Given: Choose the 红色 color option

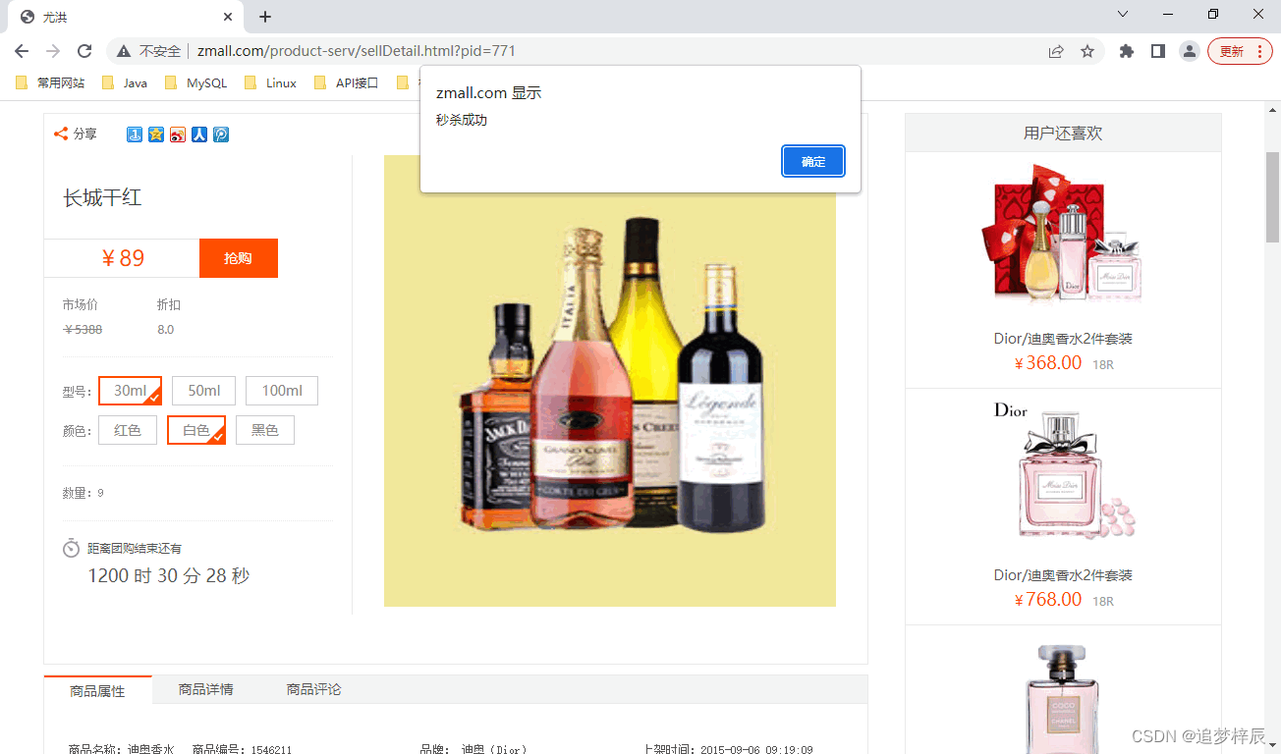Looking at the screenshot, I should tap(128, 430).
